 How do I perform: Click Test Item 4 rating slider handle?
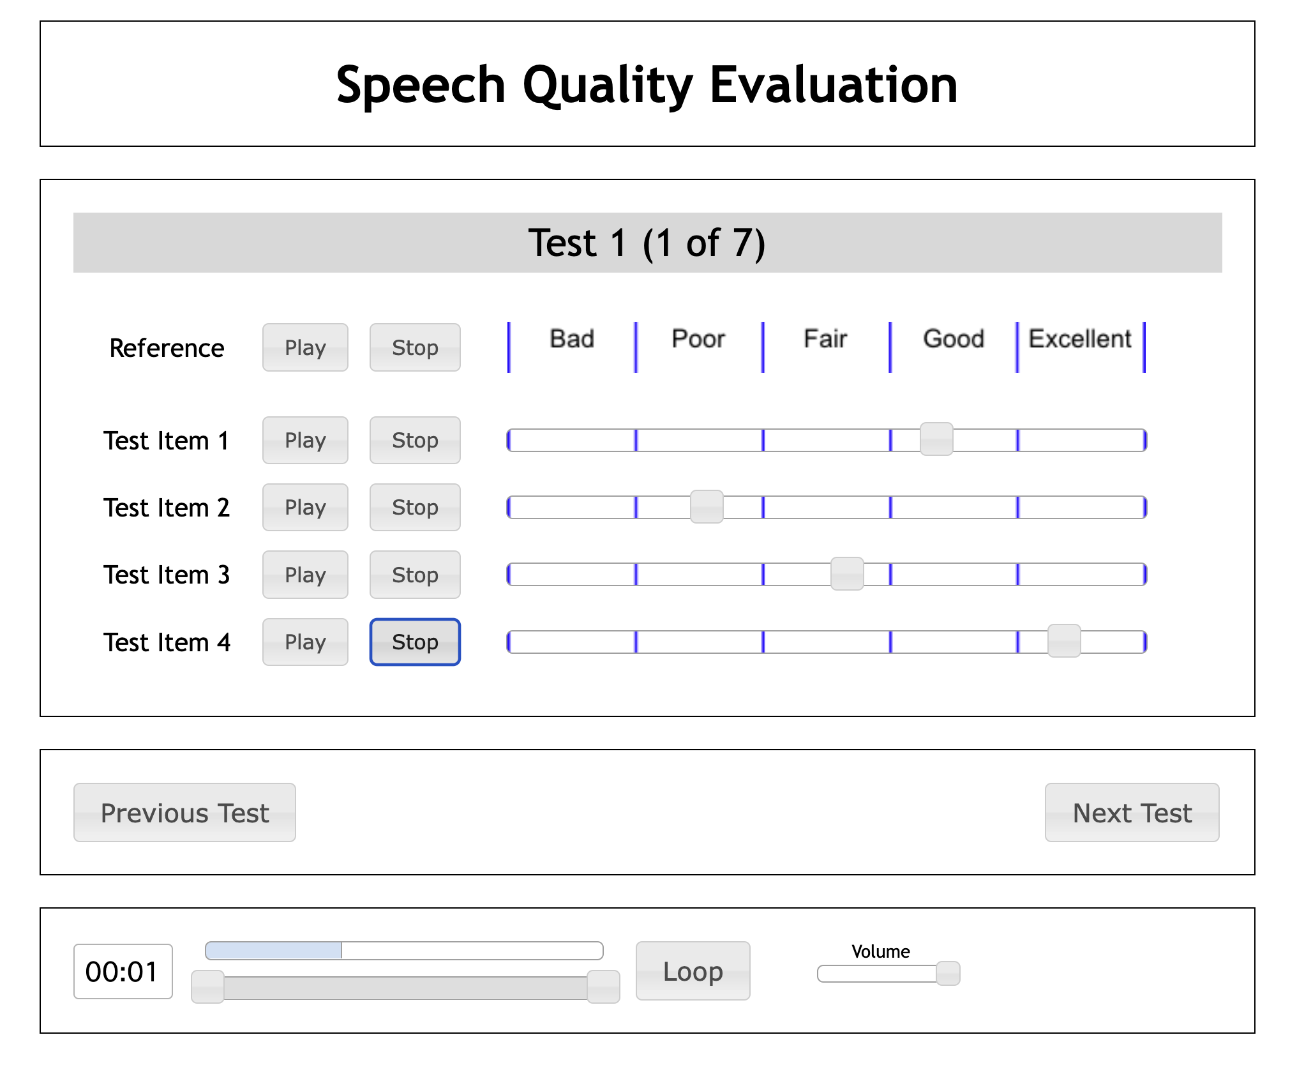tap(1064, 641)
